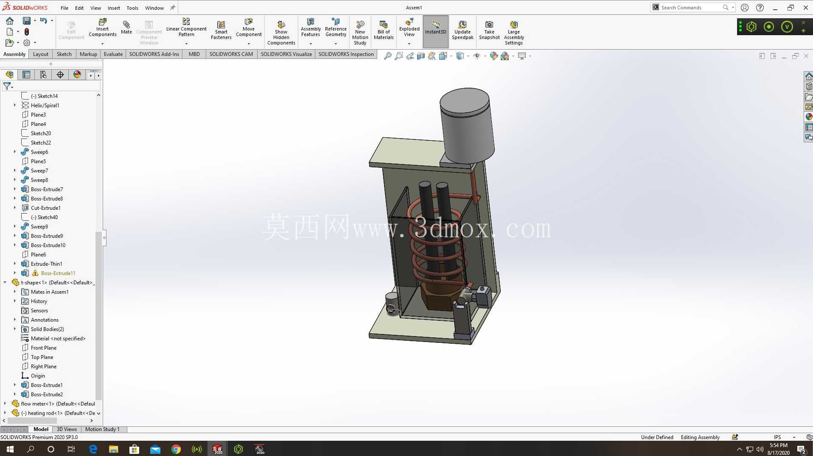The image size is (813, 456).
Task: Open the Tools menu
Action: (132, 8)
